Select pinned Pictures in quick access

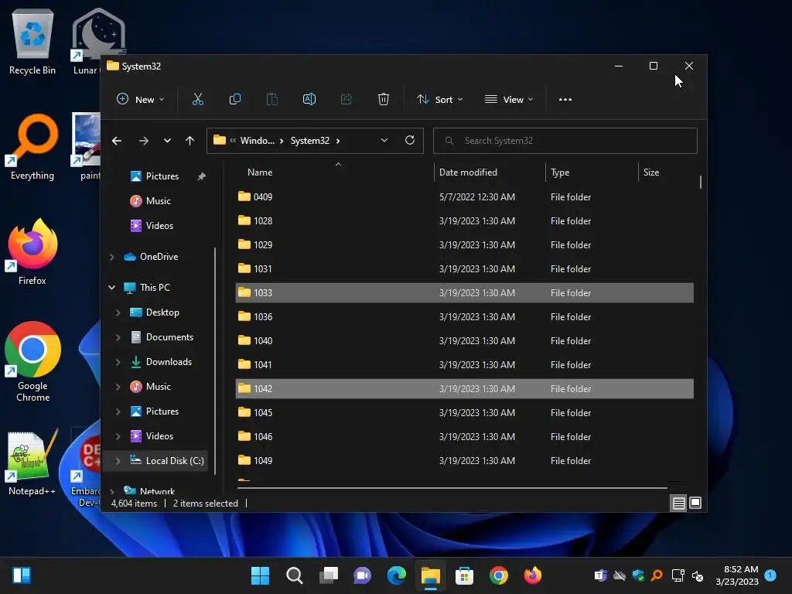[x=162, y=176]
